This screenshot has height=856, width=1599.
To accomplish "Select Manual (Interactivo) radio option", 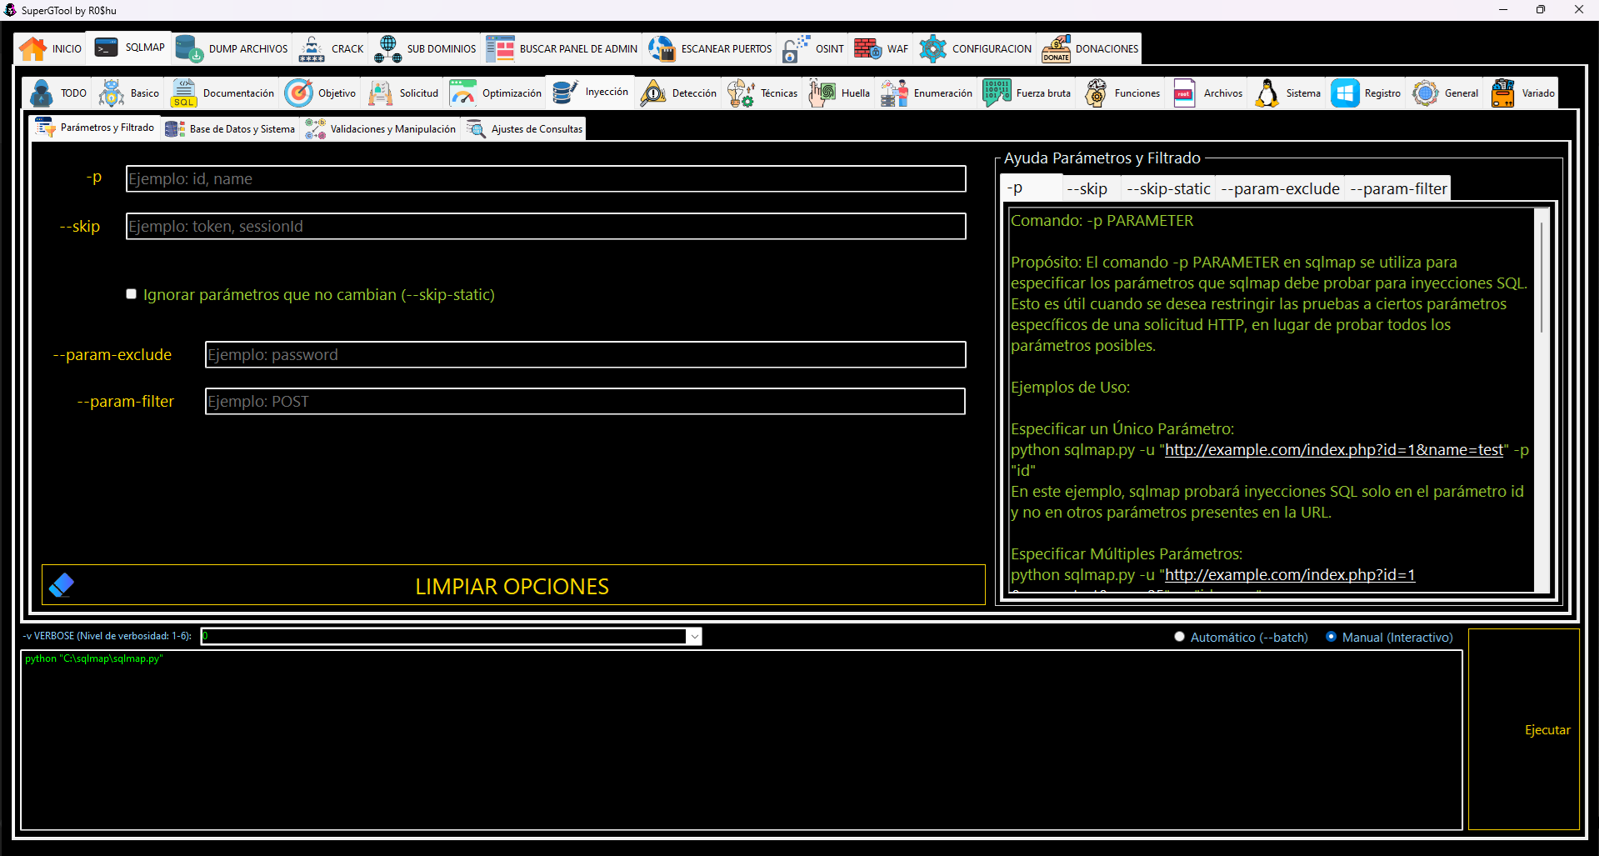I will click(x=1331, y=637).
